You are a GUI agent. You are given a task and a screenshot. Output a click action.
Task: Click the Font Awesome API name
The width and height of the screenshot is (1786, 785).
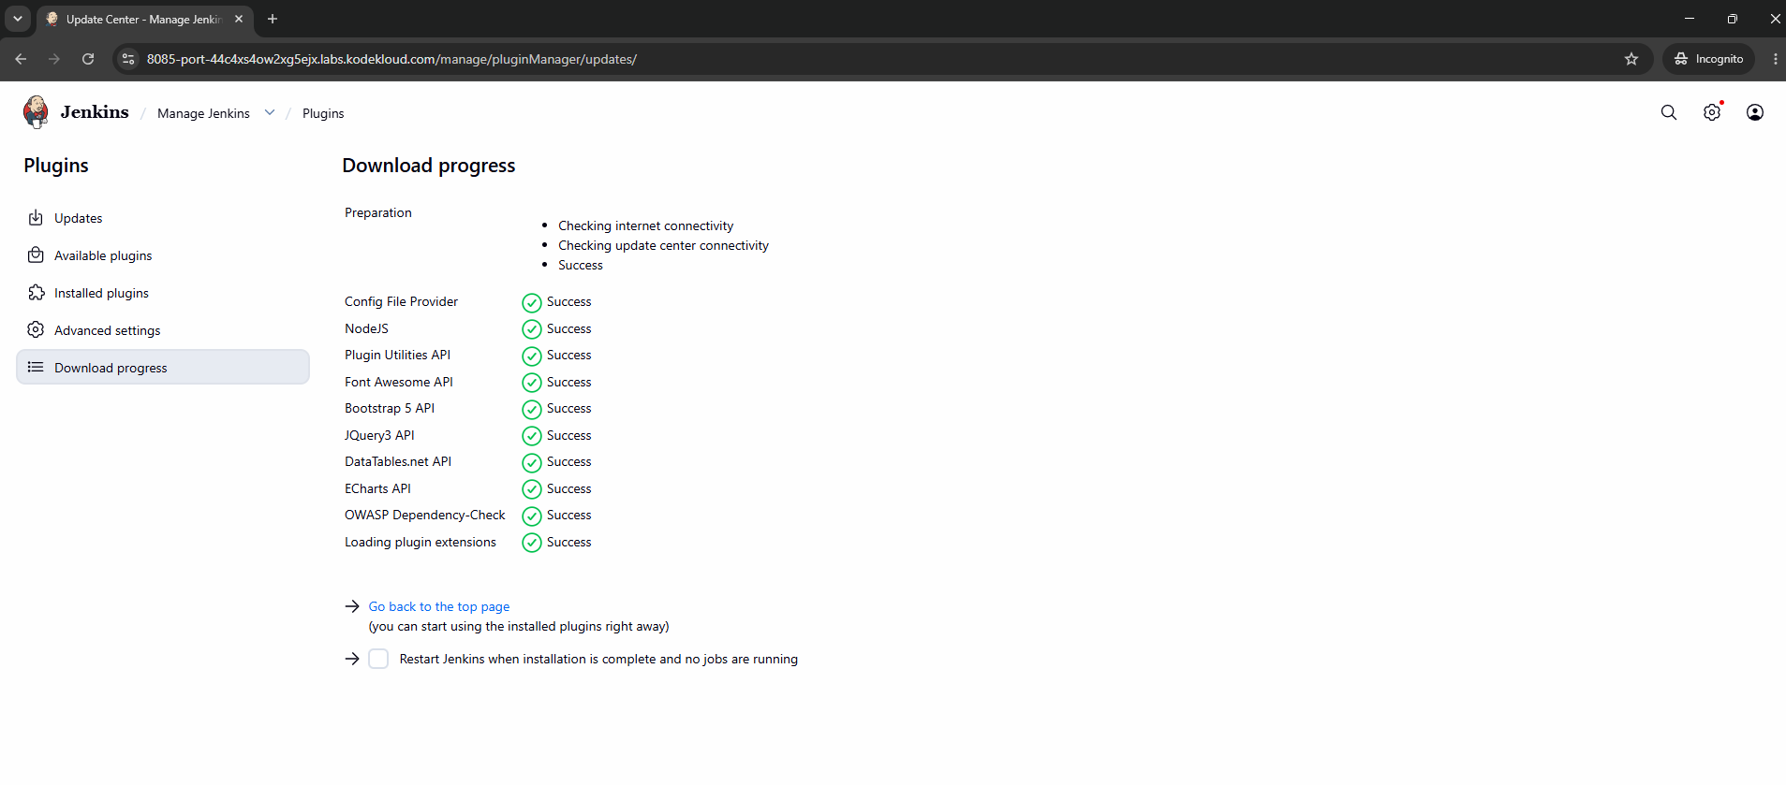(x=399, y=382)
